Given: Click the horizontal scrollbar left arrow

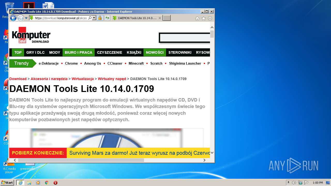Looking at the screenshot, I should pos(15,160).
